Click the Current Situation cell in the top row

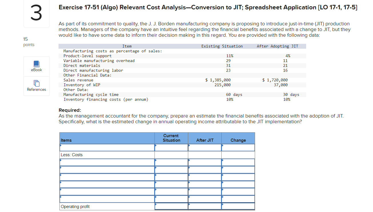[x=171, y=147]
